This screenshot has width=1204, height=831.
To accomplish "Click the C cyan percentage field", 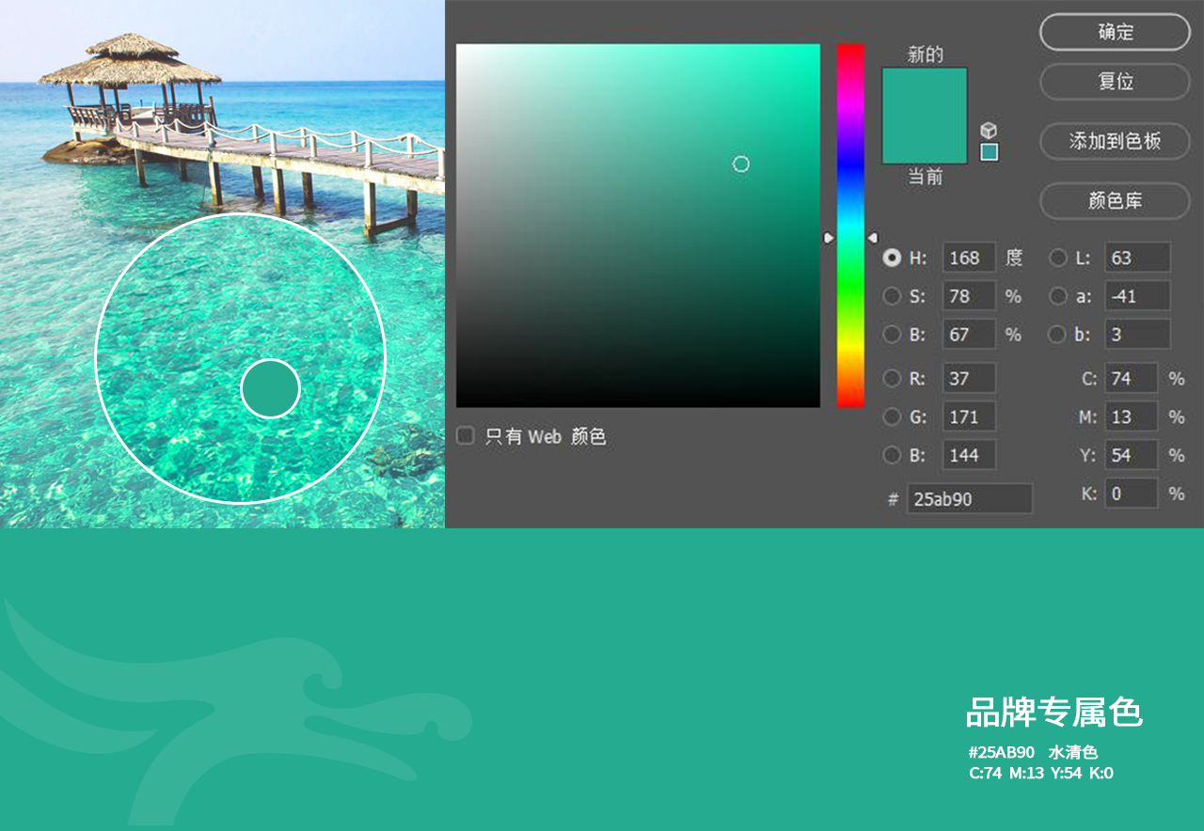I will (x=1131, y=379).
